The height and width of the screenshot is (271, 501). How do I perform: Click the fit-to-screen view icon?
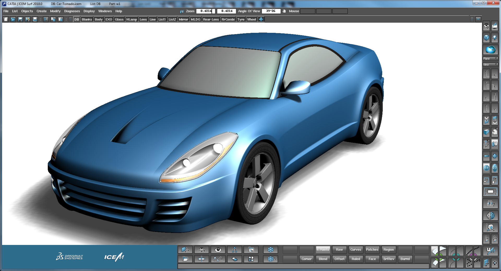pyautogui.click(x=490, y=192)
